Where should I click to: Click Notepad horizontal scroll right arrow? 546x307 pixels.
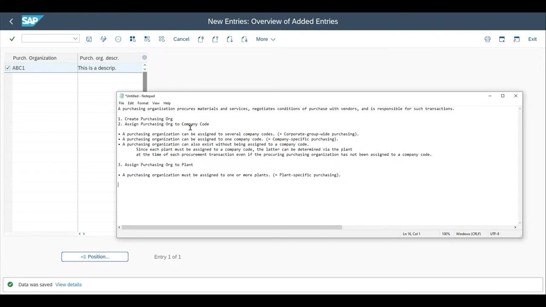click(x=515, y=227)
